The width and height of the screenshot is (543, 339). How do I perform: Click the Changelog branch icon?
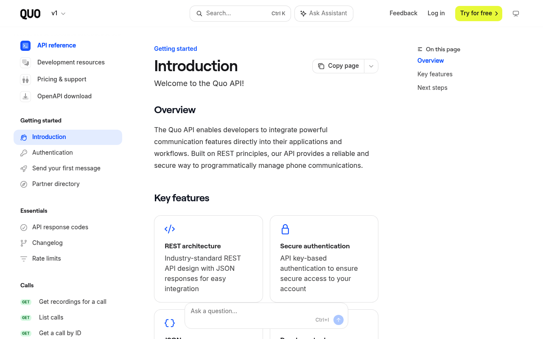[x=24, y=243]
